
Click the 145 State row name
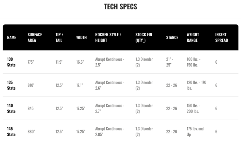pyautogui.click(x=11, y=131)
